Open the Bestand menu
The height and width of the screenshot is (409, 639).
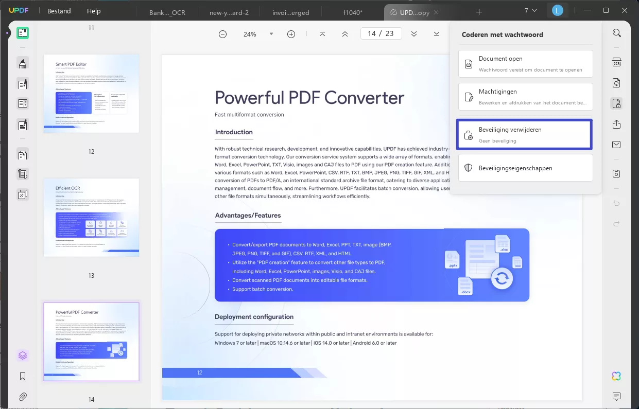[x=59, y=11]
